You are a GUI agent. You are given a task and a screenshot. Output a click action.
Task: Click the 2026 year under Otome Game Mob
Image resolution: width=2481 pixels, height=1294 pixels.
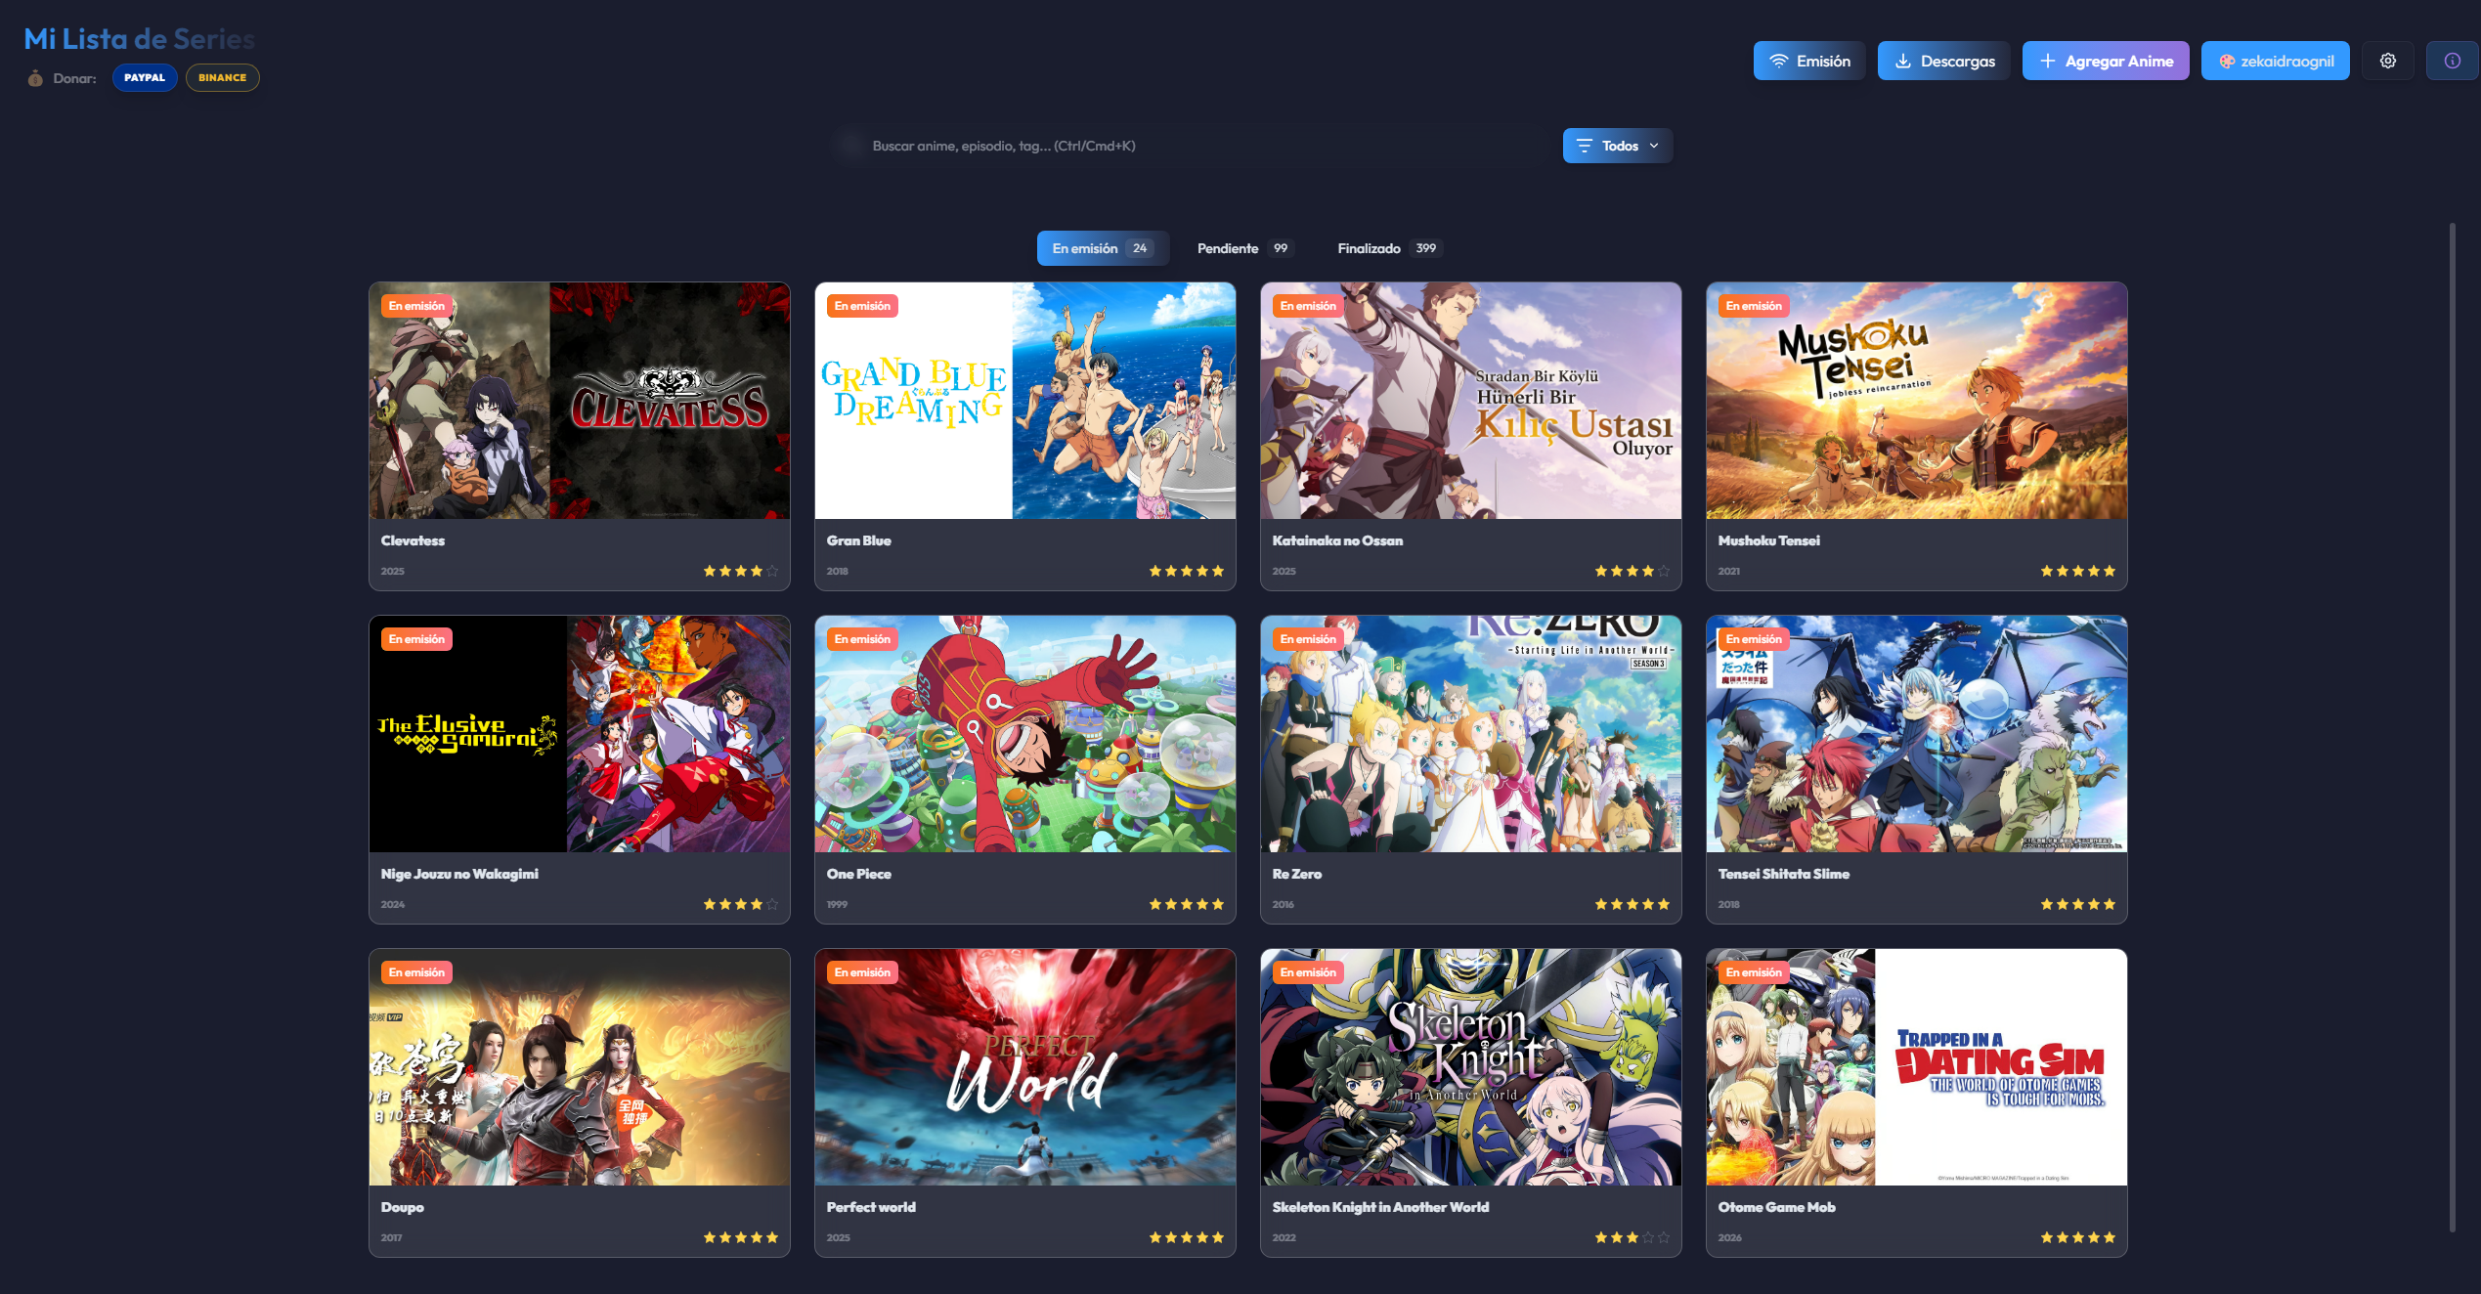tap(1729, 1238)
